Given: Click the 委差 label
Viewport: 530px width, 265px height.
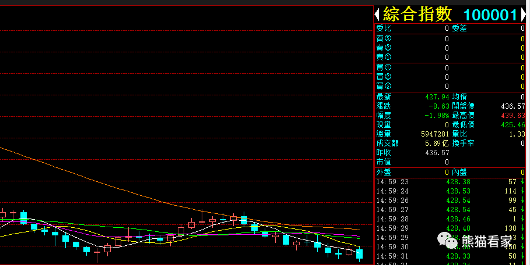Looking at the screenshot, I should coord(459,28).
